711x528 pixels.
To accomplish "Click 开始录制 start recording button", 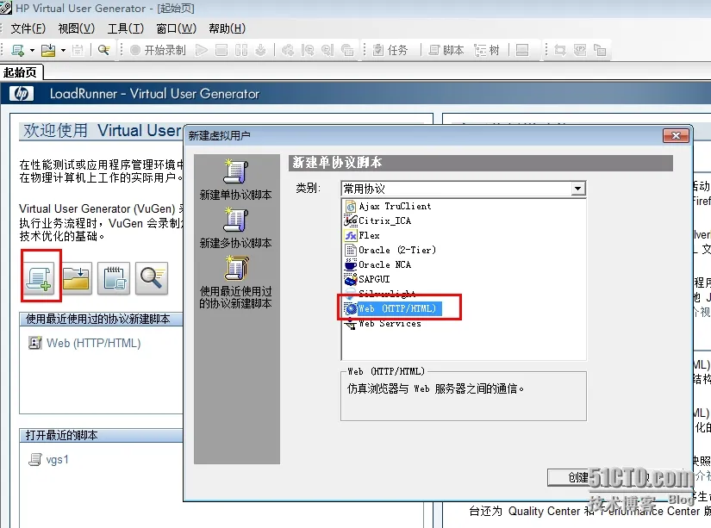I will click(x=158, y=50).
